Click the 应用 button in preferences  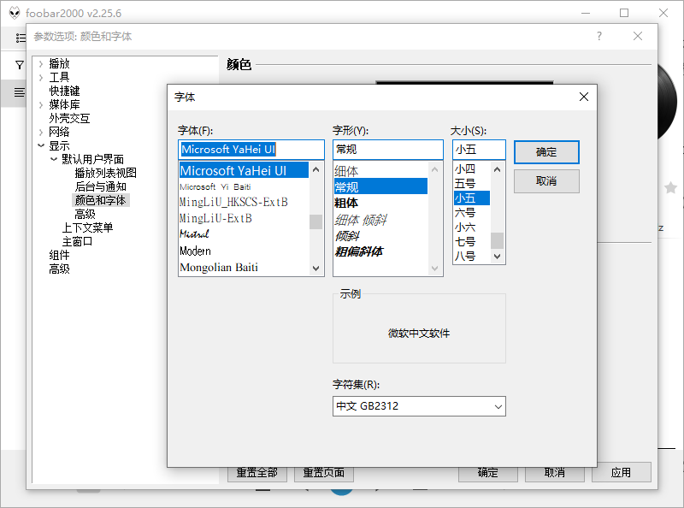pyautogui.click(x=621, y=472)
